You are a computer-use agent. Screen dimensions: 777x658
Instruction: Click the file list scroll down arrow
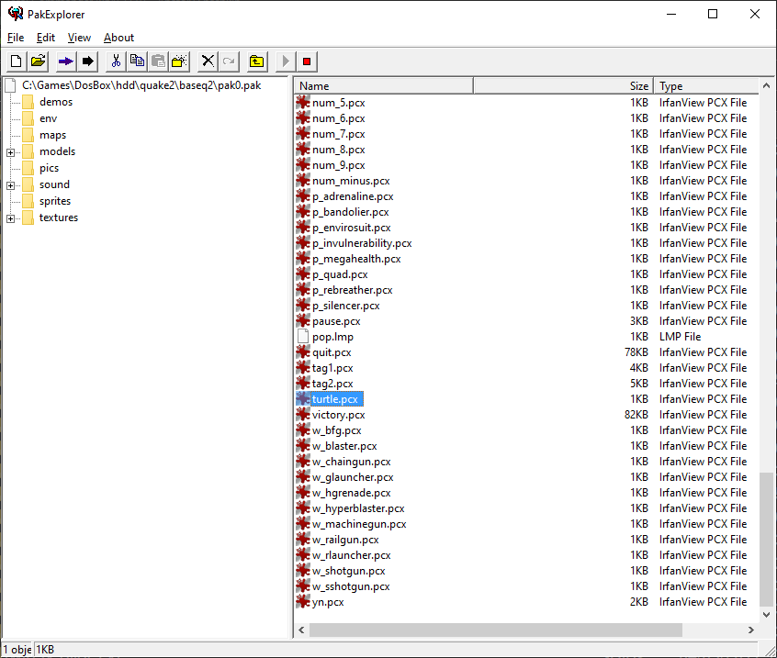click(x=766, y=615)
